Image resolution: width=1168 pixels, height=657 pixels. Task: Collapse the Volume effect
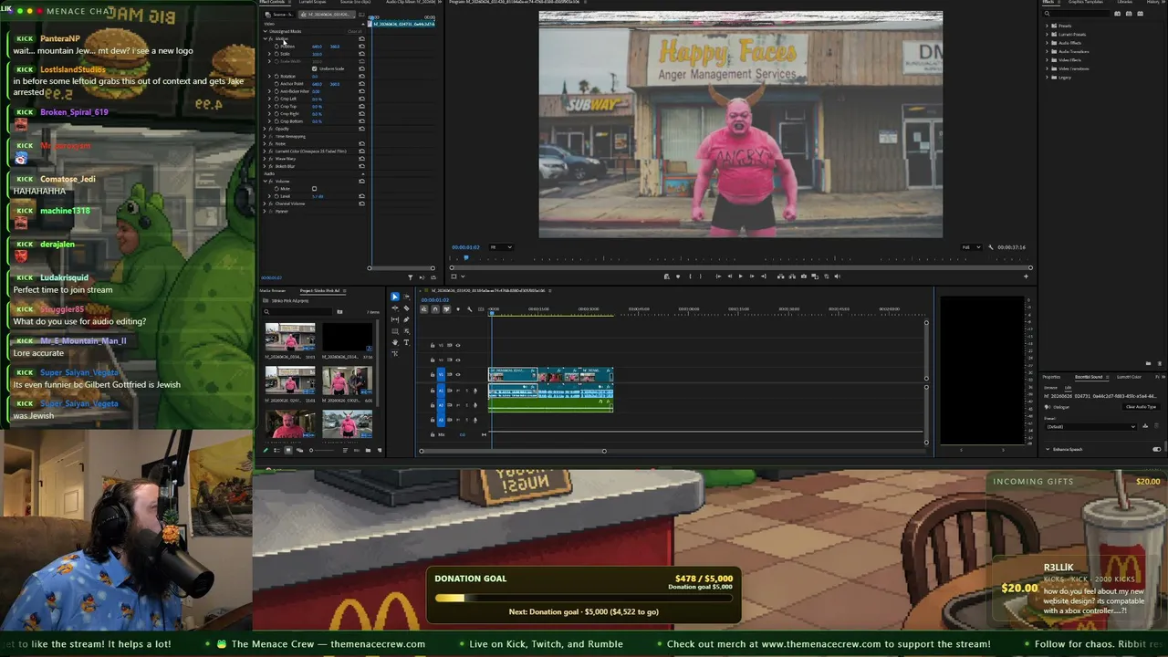pyautogui.click(x=266, y=181)
